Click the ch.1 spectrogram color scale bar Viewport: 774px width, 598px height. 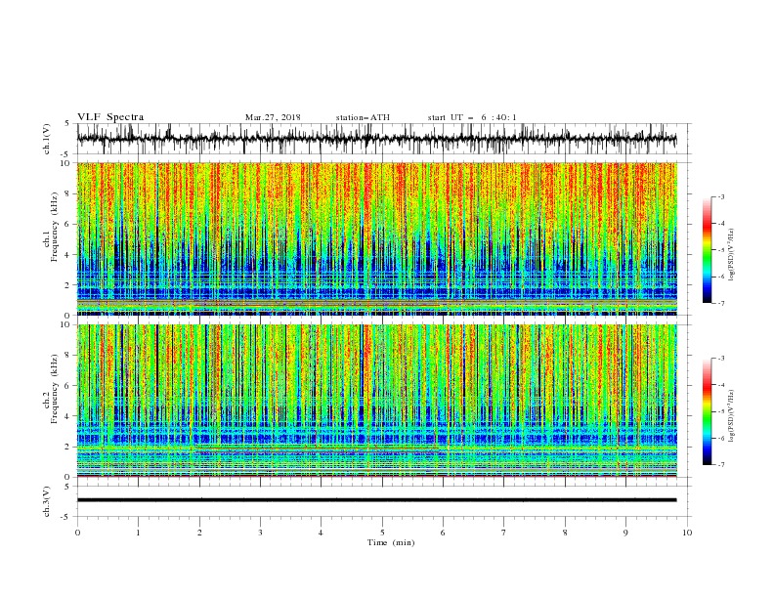[x=707, y=250]
